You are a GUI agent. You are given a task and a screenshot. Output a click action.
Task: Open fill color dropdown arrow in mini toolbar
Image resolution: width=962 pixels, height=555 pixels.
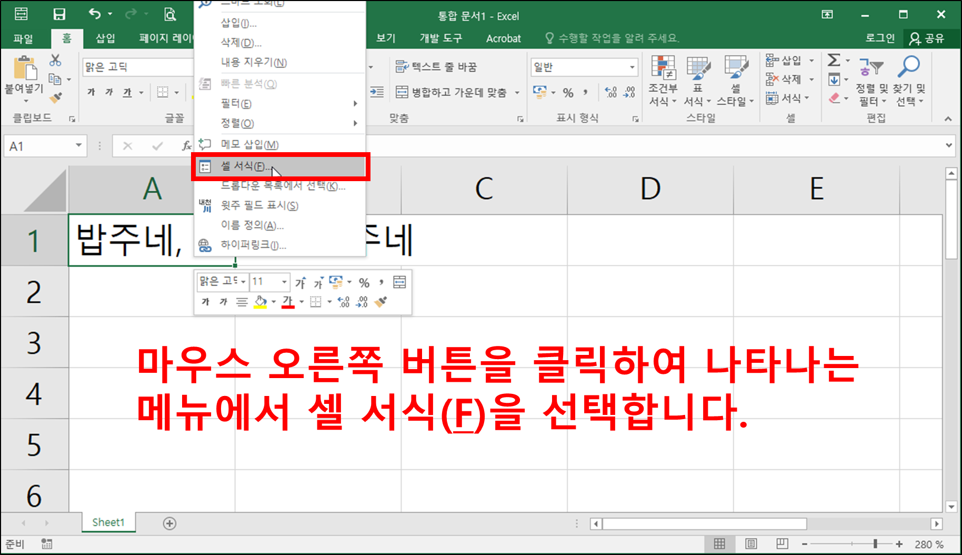(274, 302)
